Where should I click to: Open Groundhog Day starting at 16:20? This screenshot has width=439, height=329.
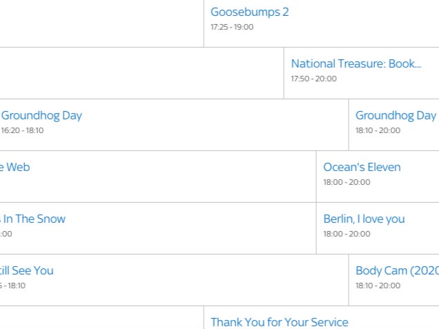point(41,115)
